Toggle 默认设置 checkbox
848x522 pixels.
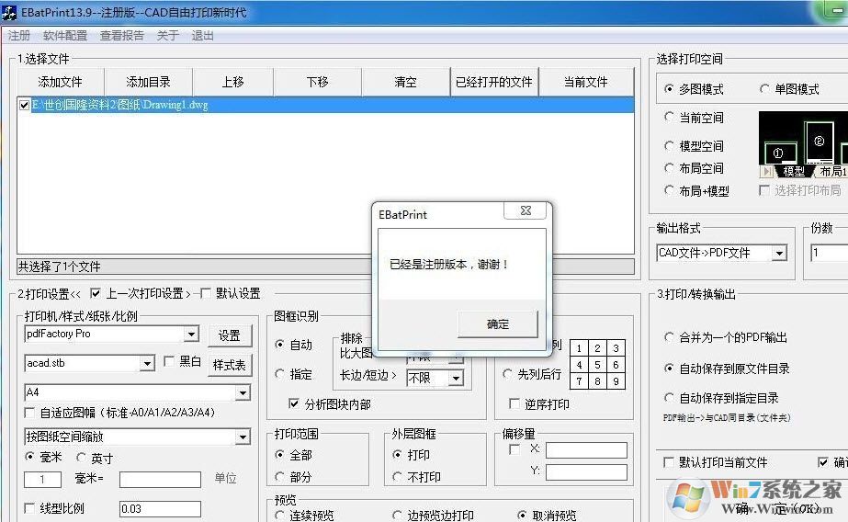pos(206,294)
